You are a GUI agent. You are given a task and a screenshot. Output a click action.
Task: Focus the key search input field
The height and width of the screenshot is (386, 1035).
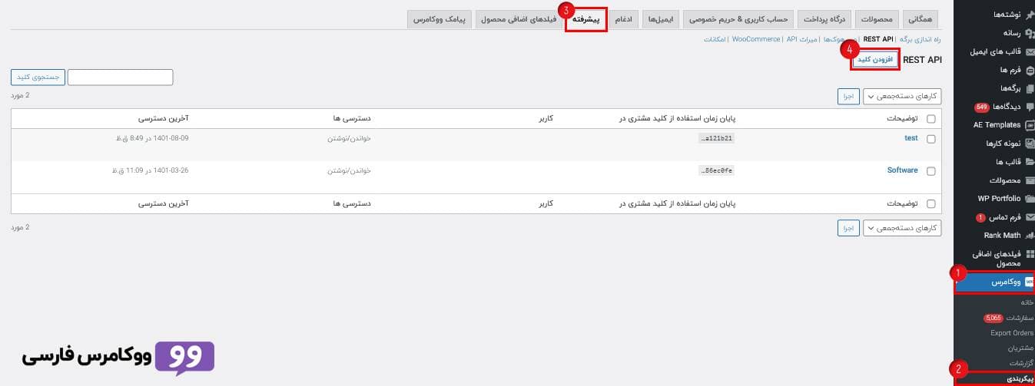(x=120, y=77)
